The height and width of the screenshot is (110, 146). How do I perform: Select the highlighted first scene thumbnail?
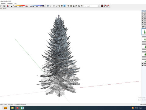click(x=144, y=32)
